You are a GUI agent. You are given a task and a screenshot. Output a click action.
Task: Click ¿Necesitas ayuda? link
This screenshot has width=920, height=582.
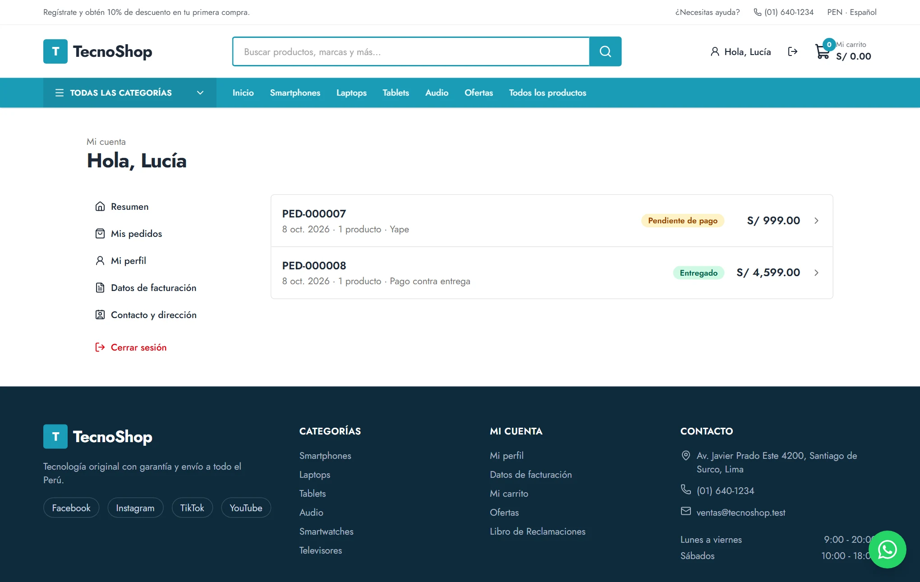(707, 12)
